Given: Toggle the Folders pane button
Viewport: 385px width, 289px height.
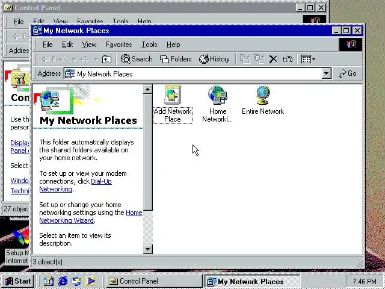Looking at the screenshot, I should click(x=176, y=59).
